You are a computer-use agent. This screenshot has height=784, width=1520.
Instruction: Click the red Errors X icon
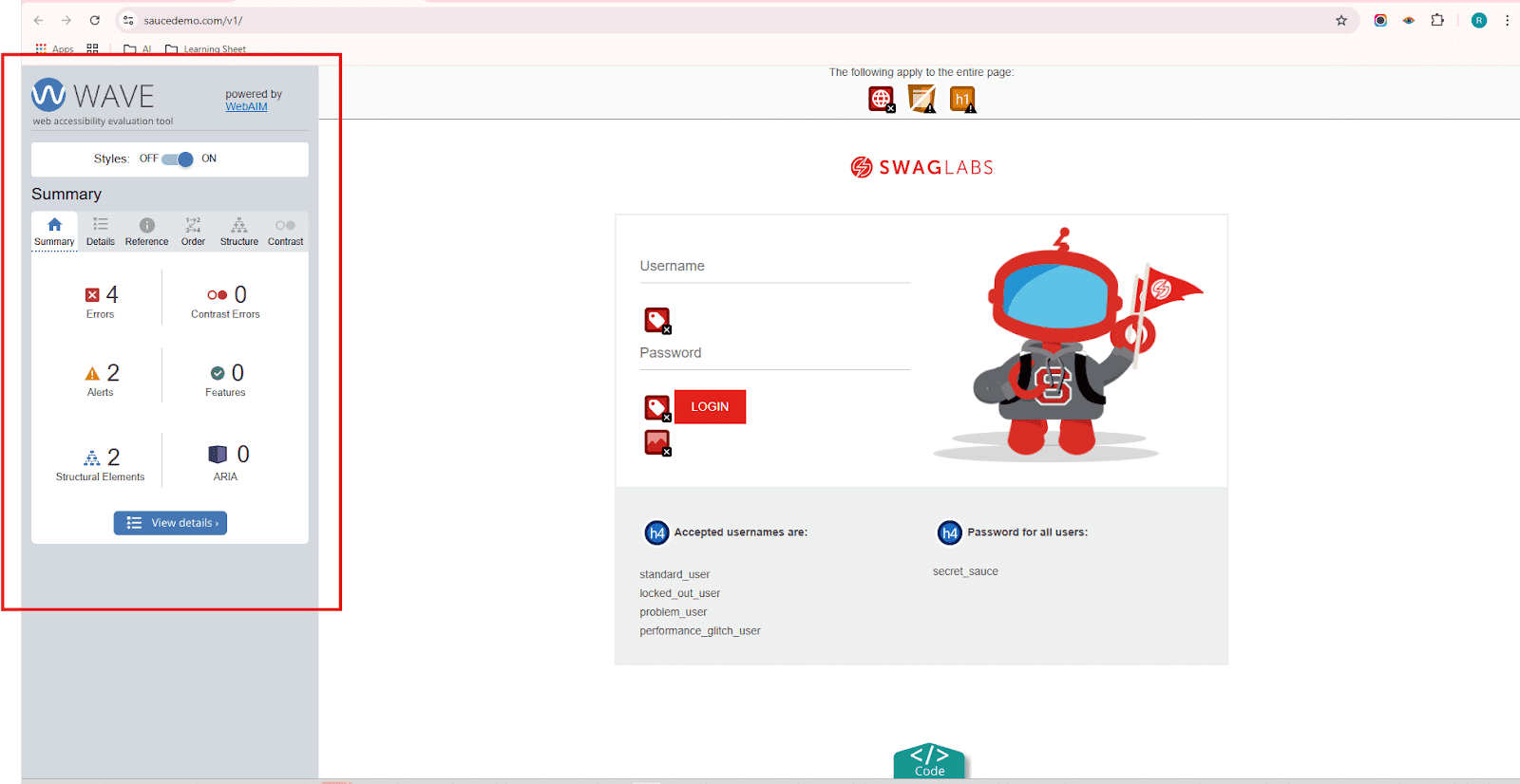coord(92,295)
